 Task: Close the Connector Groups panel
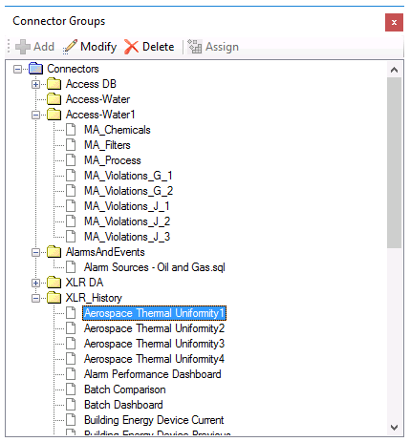click(394, 22)
